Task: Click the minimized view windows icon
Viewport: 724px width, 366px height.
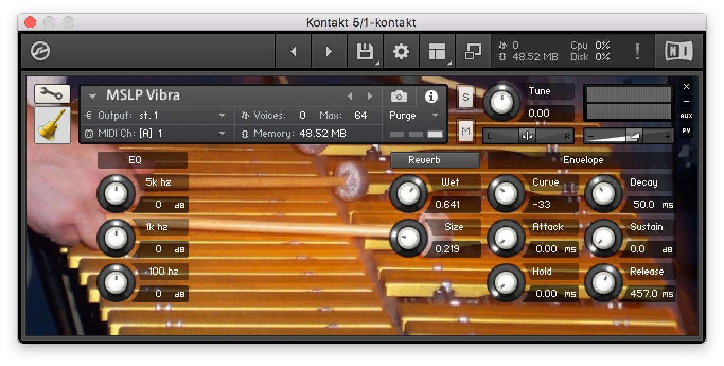Action: [x=473, y=51]
